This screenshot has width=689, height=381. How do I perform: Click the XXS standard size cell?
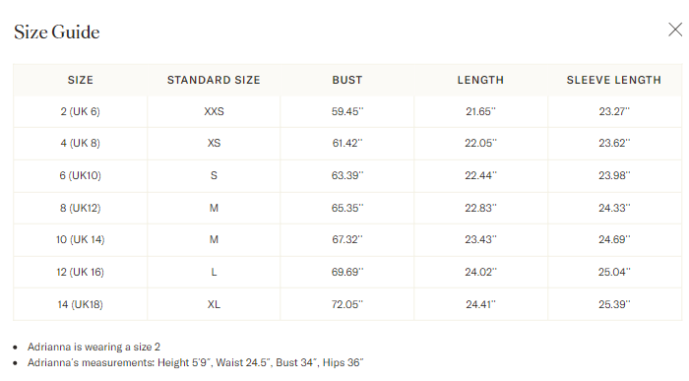214,111
